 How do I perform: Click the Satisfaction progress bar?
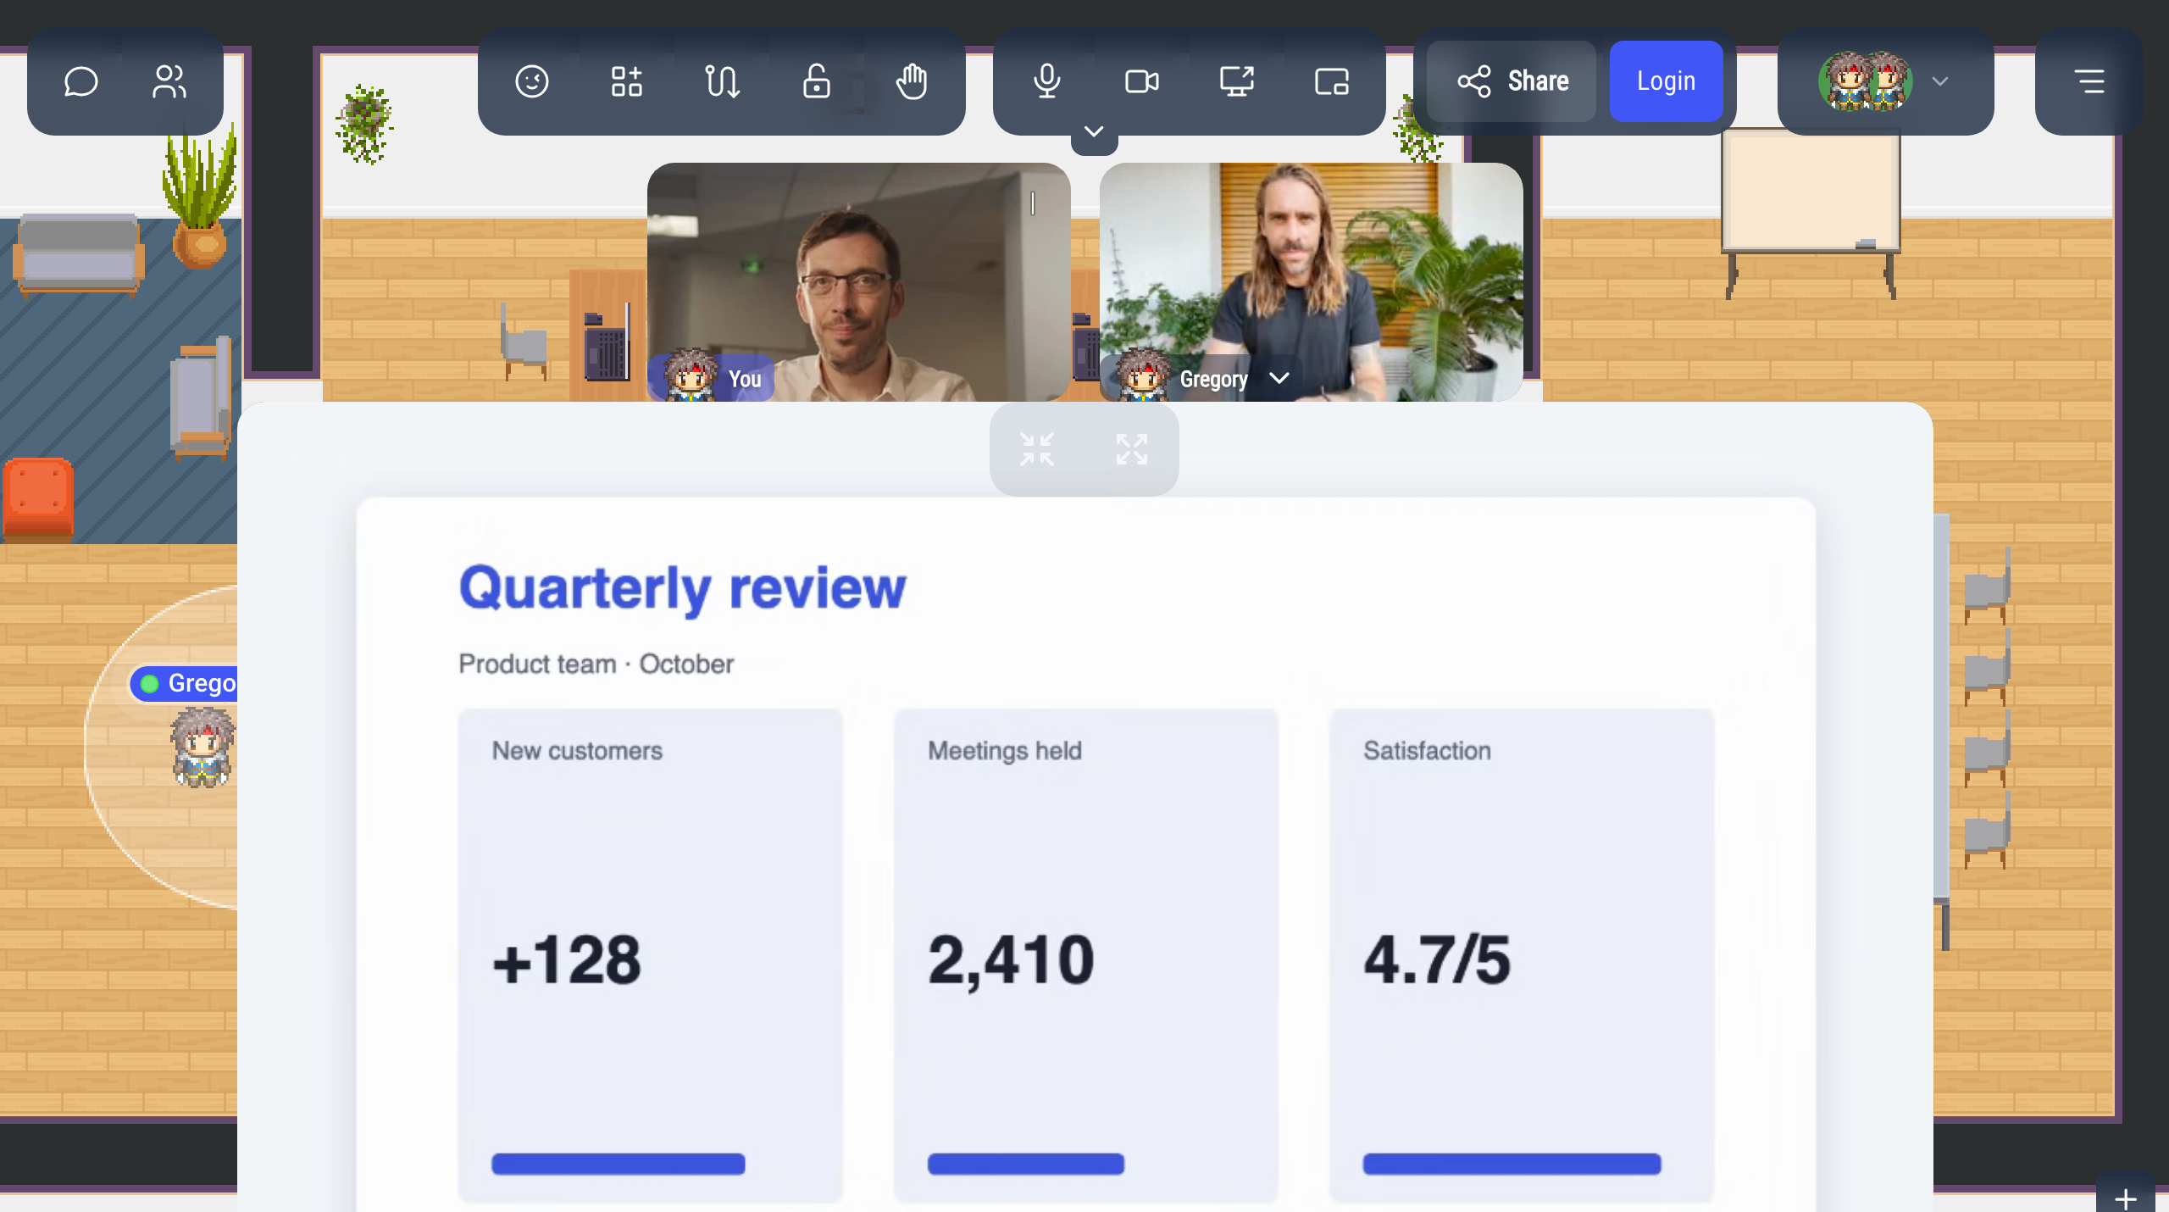[1512, 1164]
